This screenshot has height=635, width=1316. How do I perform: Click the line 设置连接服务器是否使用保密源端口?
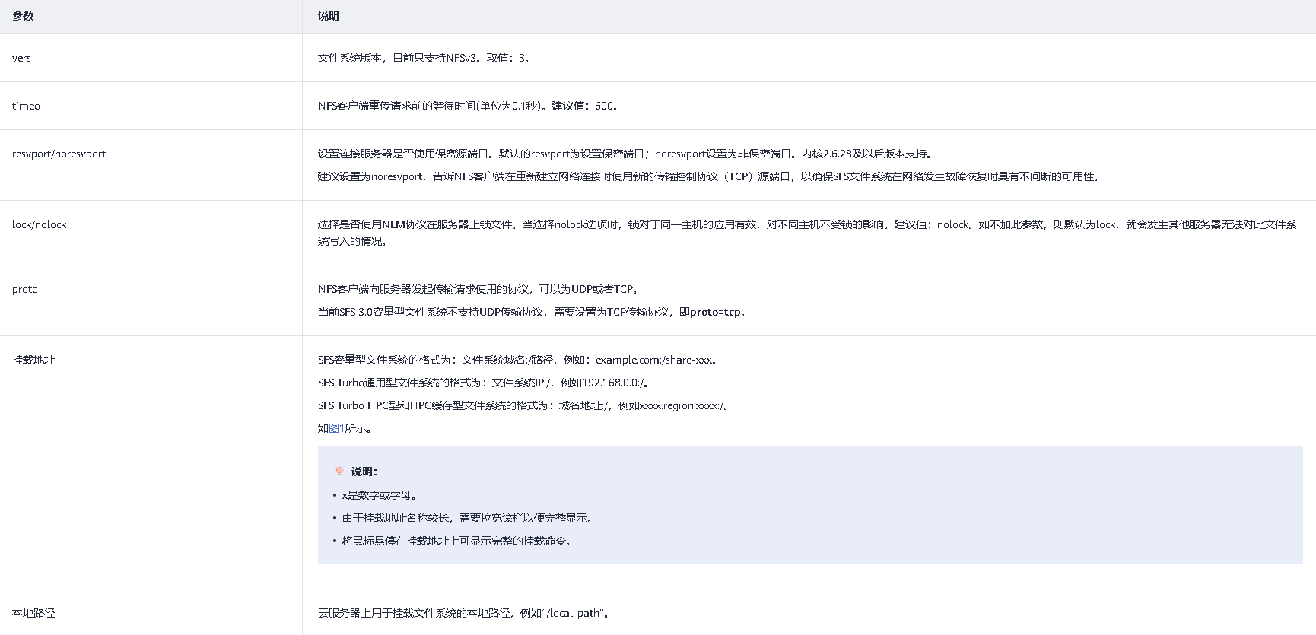point(626,154)
